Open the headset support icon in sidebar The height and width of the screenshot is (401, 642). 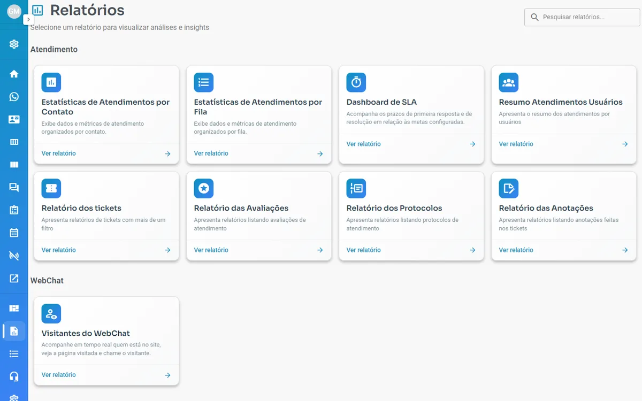click(14, 376)
